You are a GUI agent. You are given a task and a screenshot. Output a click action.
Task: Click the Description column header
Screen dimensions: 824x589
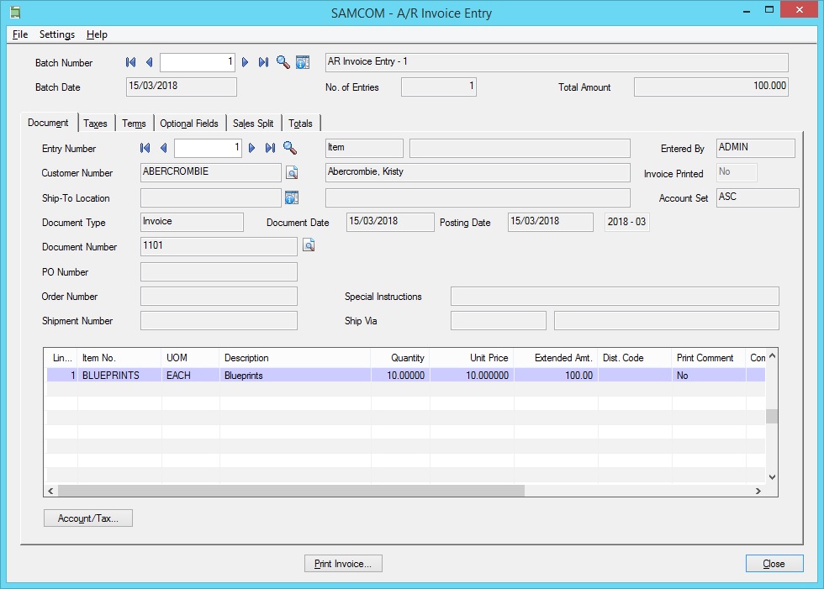295,358
